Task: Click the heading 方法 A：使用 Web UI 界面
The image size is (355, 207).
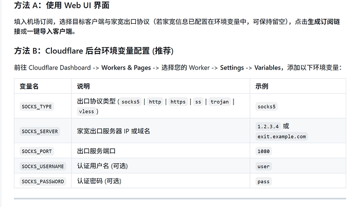Action: click(x=62, y=5)
